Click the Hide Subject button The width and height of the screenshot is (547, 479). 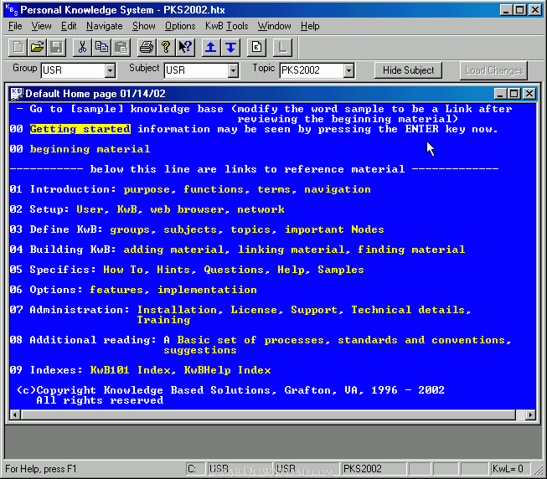408,70
